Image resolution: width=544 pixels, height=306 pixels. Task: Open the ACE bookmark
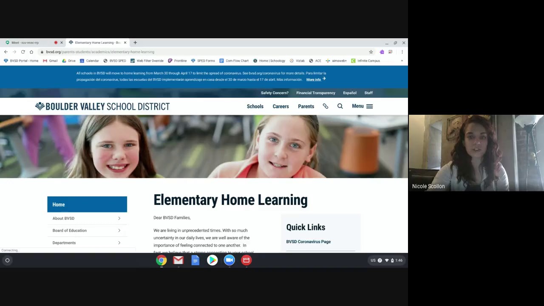[x=315, y=61]
